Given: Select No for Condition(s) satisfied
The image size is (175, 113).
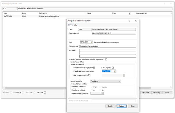Looking at the screenshot, I should pos(100,90).
